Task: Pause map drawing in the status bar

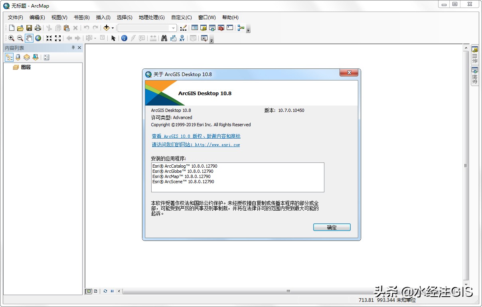Action: (x=112, y=291)
